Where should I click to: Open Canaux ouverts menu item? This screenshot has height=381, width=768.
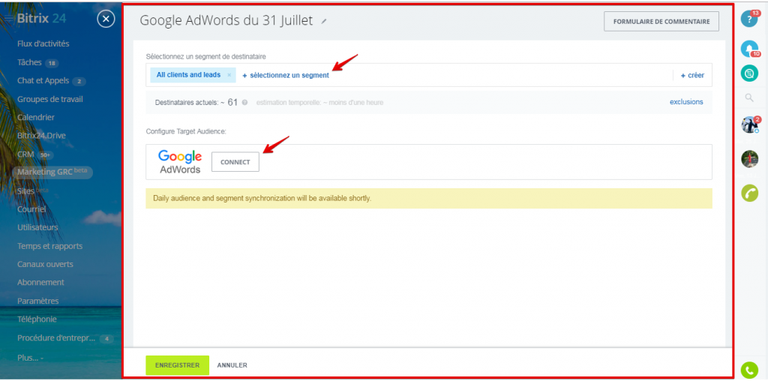click(45, 264)
